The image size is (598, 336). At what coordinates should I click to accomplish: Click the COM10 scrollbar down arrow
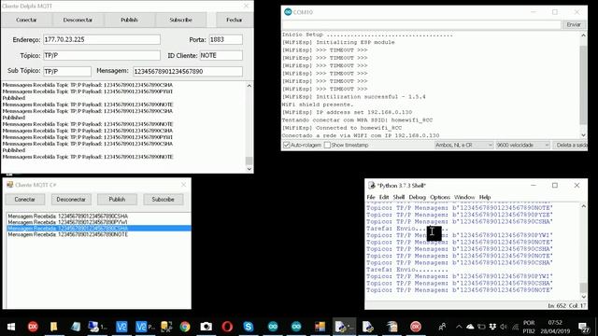583,135
